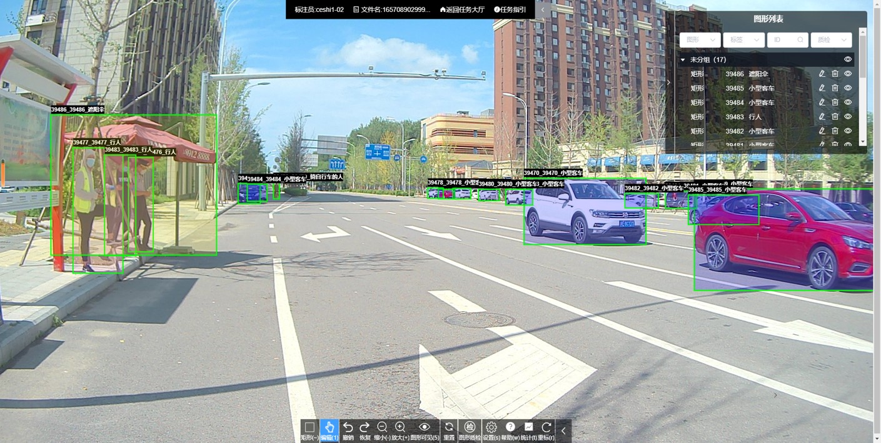Toggle 图形可见 shape visibility in toolbar
Image resolution: width=881 pixels, height=443 pixels.
point(425,428)
